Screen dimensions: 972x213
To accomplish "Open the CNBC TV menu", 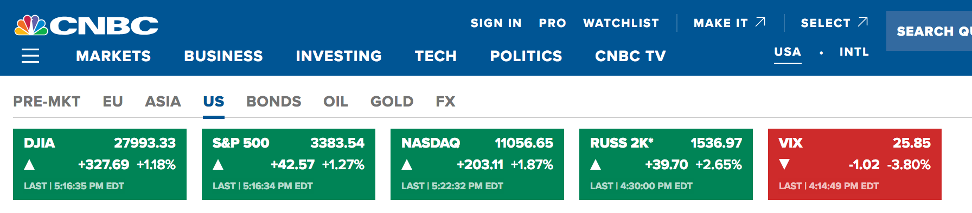I will pos(630,56).
